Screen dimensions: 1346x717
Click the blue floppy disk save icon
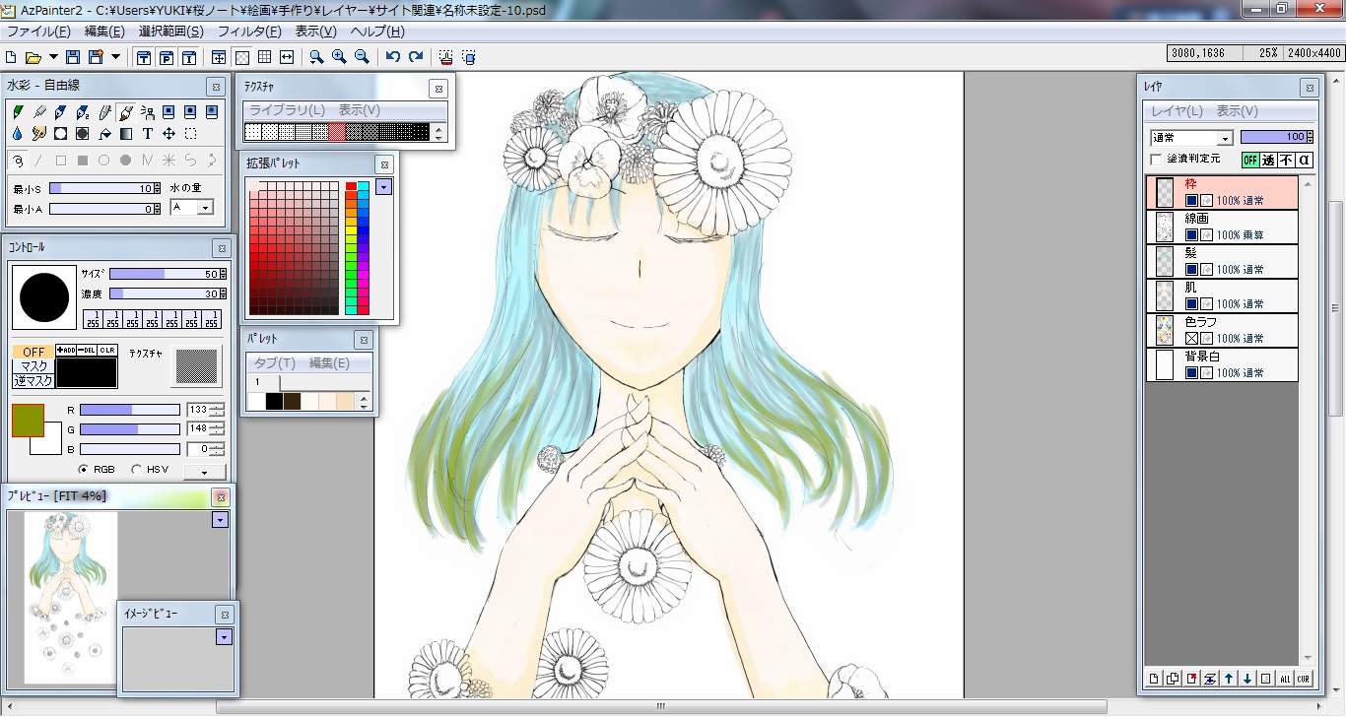click(x=73, y=57)
